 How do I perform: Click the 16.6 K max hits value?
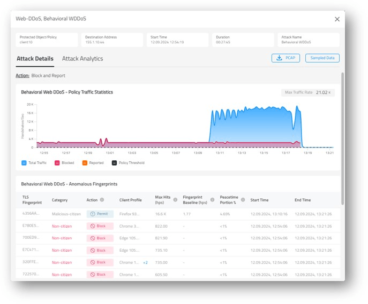point(161,214)
